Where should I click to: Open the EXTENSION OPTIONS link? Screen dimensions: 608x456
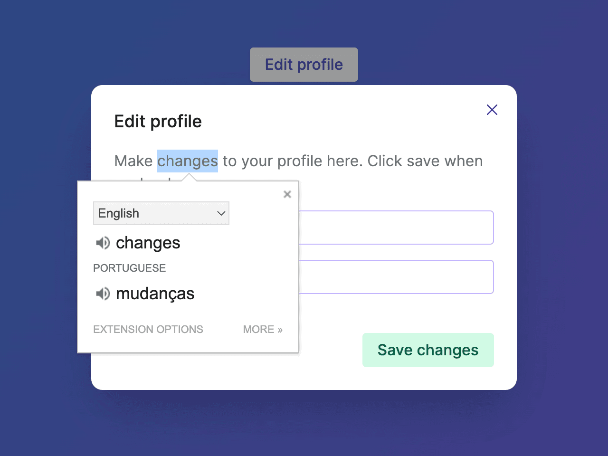(148, 329)
